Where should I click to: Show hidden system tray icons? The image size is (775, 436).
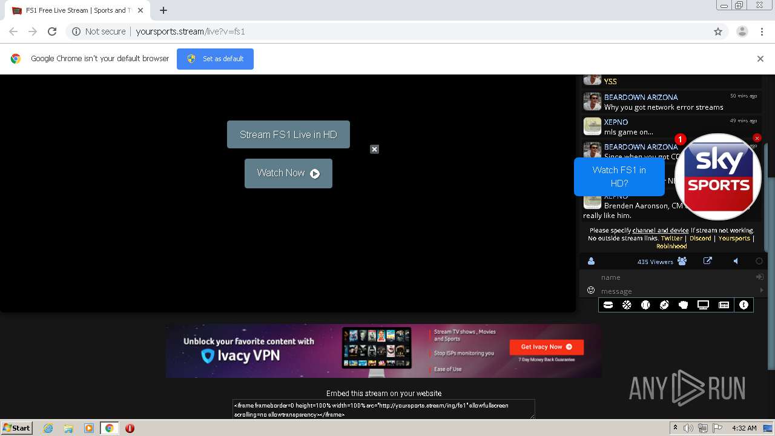pyautogui.click(x=675, y=428)
